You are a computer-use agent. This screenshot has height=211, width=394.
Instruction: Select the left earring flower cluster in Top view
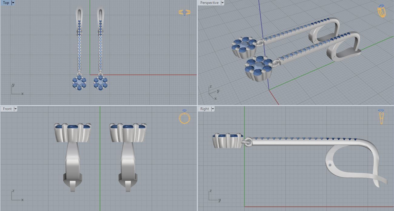[x=79, y=82]
